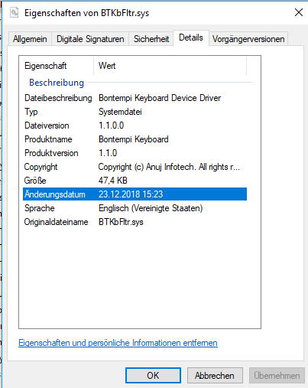Image resolution: width=308 pixels, height=388 pixels.
Task: Click the Englisch (Vereinigte Staaten) value
Action: 151,208
